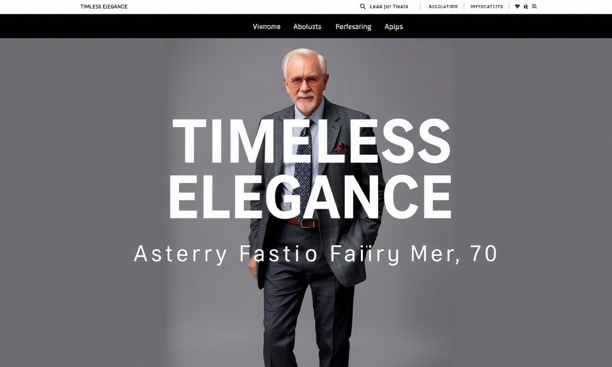Open the hamburger menu icon
This screenshot has width=612, height=367.
(x=534, y=7)
